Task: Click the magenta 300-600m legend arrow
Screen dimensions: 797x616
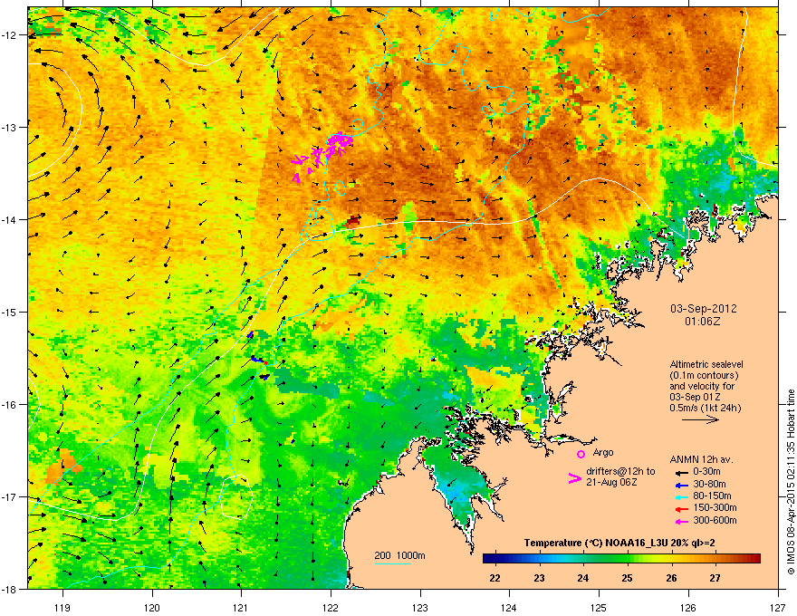Action: pyautogui.click(x=682, y=522)
